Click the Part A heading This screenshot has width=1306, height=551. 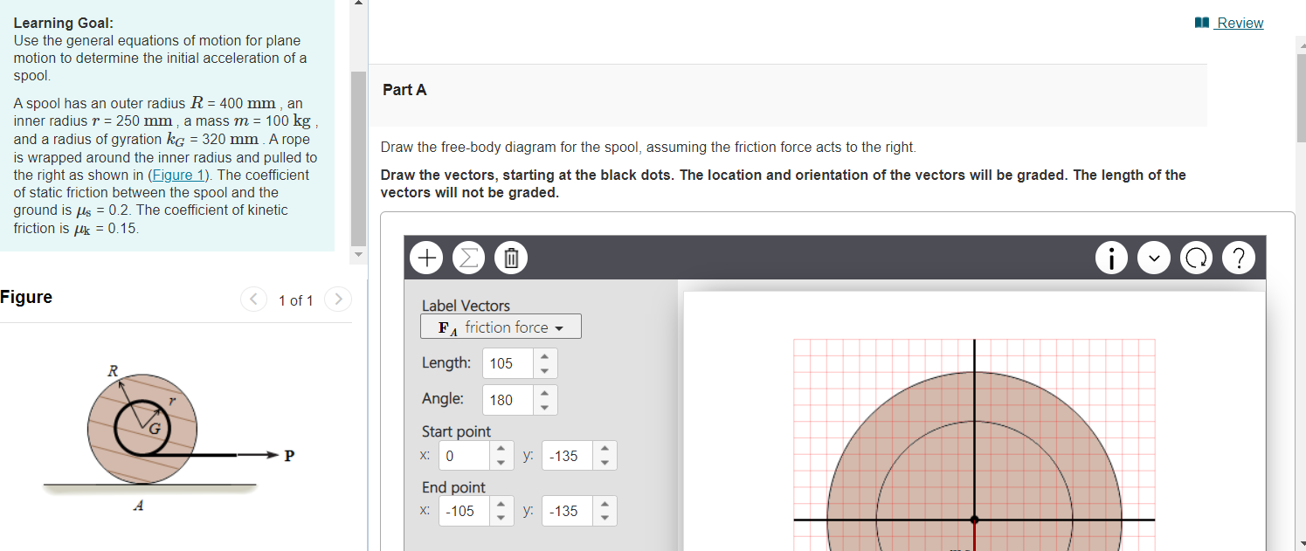click(x=404, y=90)
